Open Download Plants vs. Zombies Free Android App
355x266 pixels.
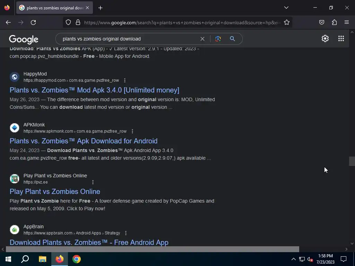(89, 242)
